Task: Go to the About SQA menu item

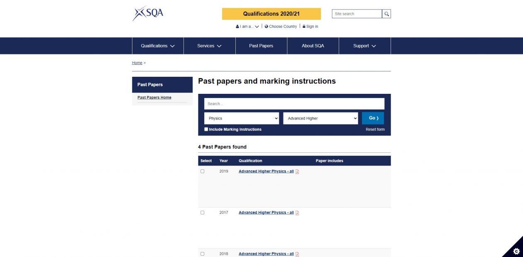Action: (313, 46)
